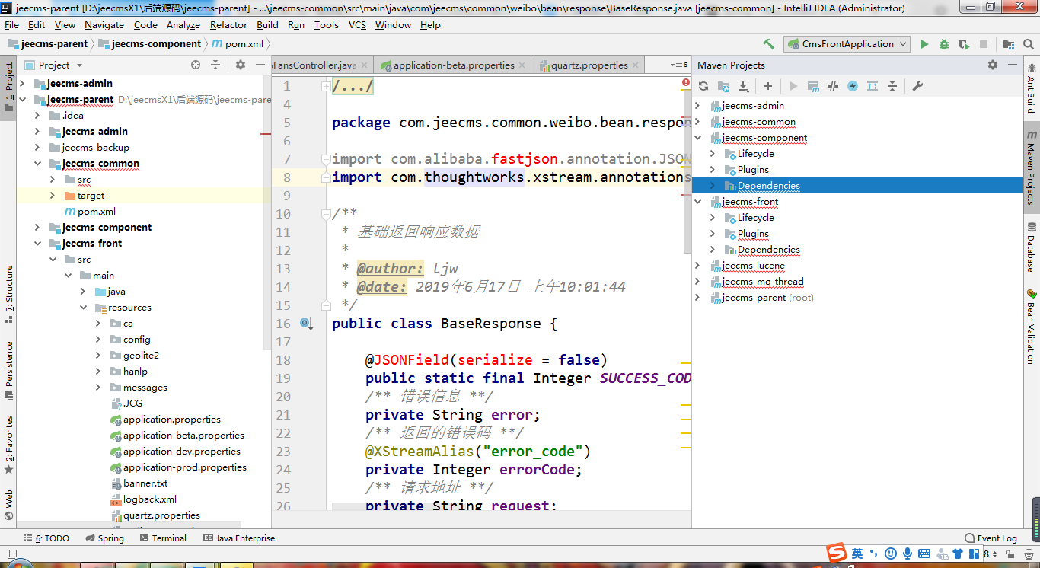This screenshot has height=568, width=1040.
Task: Toggle Skip Tests mode in Maven
Action: click(x=853, y=86)
